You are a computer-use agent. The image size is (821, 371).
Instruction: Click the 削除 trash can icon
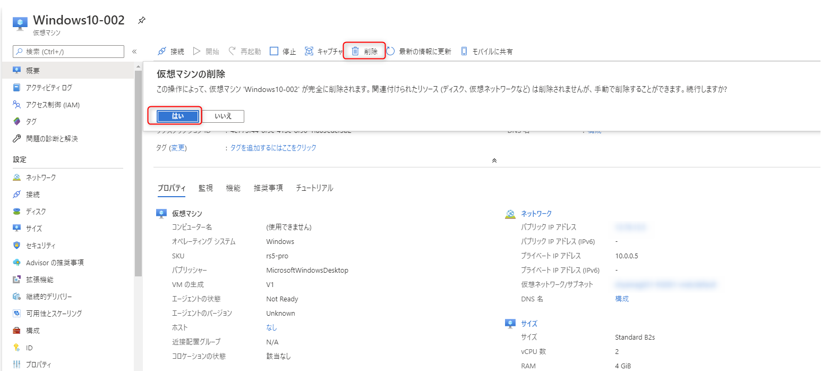point(355,52)
